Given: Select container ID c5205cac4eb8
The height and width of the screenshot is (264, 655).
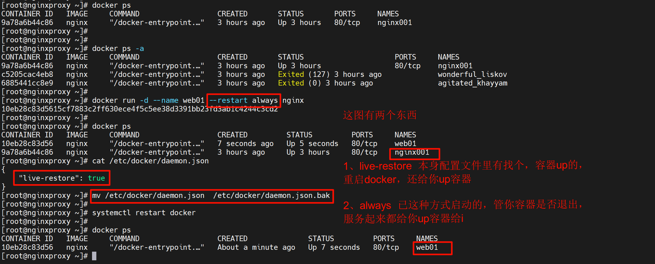Looking at the screenshot, I should tap(27, 75).
